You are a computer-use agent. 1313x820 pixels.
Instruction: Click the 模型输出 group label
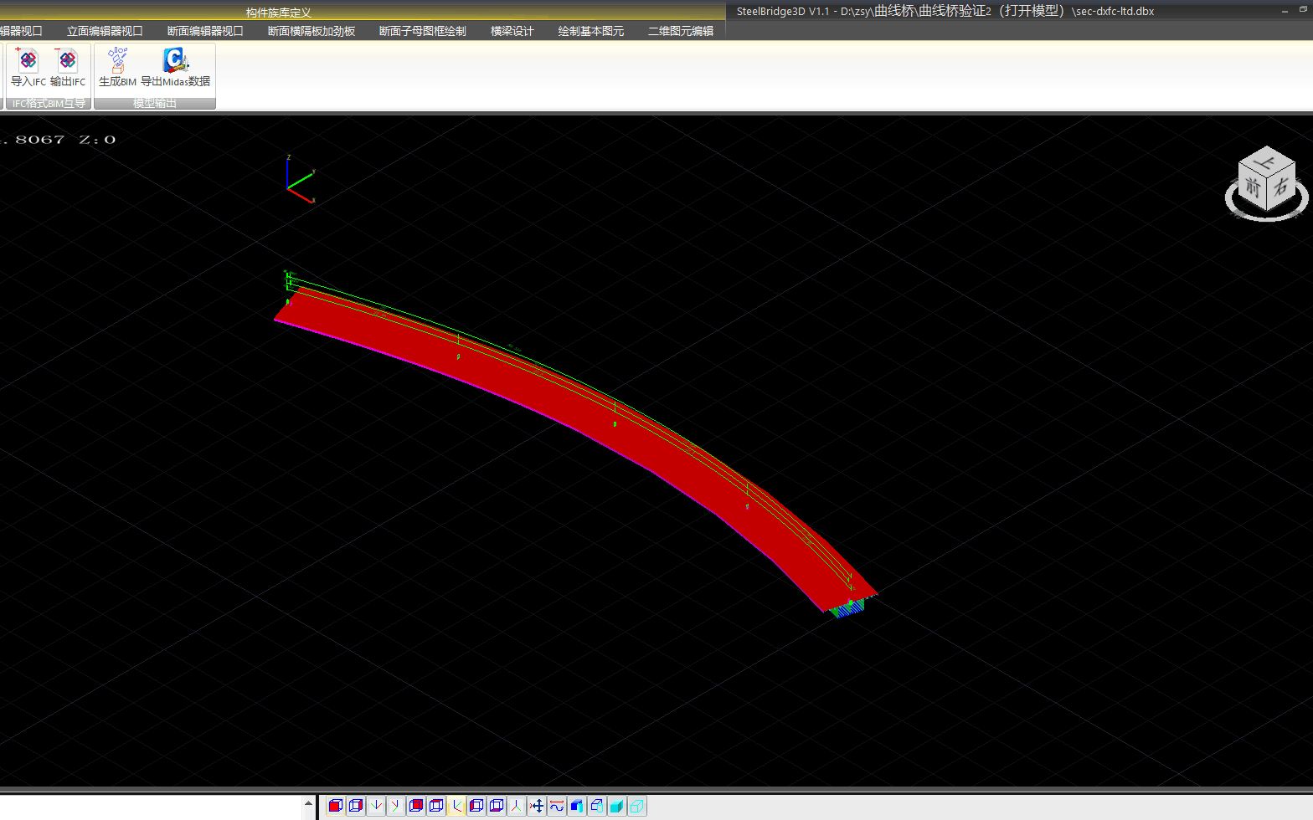155,104
